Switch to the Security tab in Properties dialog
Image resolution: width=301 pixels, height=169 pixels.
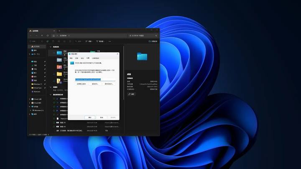82,58
